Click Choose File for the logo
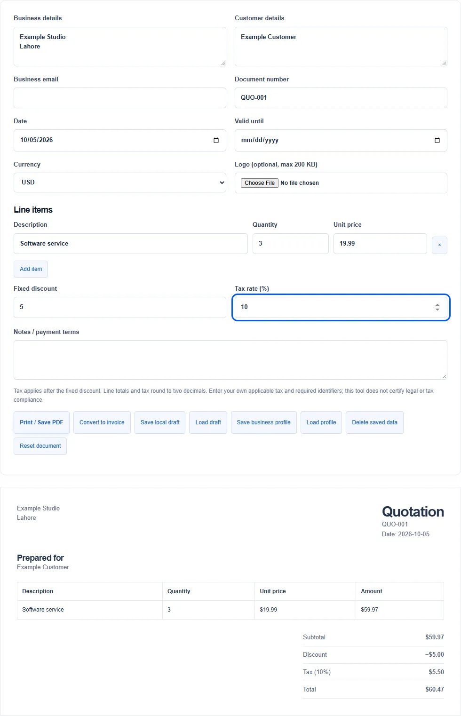The width and height of the screenshot is (461, 716). 260,183
